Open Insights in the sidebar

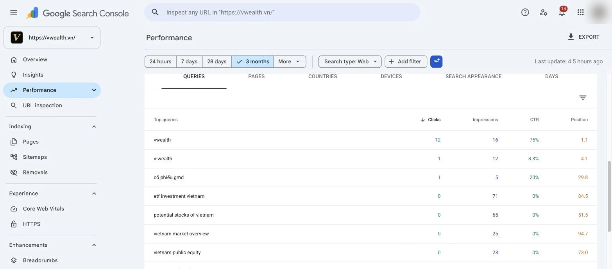pos(52,75)
